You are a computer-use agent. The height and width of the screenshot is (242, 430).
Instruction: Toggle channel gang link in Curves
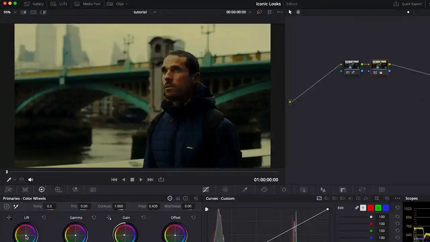pyautogui.click(x=357, y=208)
